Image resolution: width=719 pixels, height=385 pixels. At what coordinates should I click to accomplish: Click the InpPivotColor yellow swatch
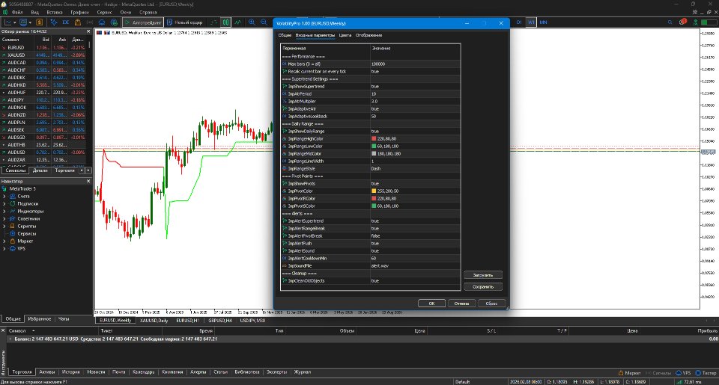374,191
